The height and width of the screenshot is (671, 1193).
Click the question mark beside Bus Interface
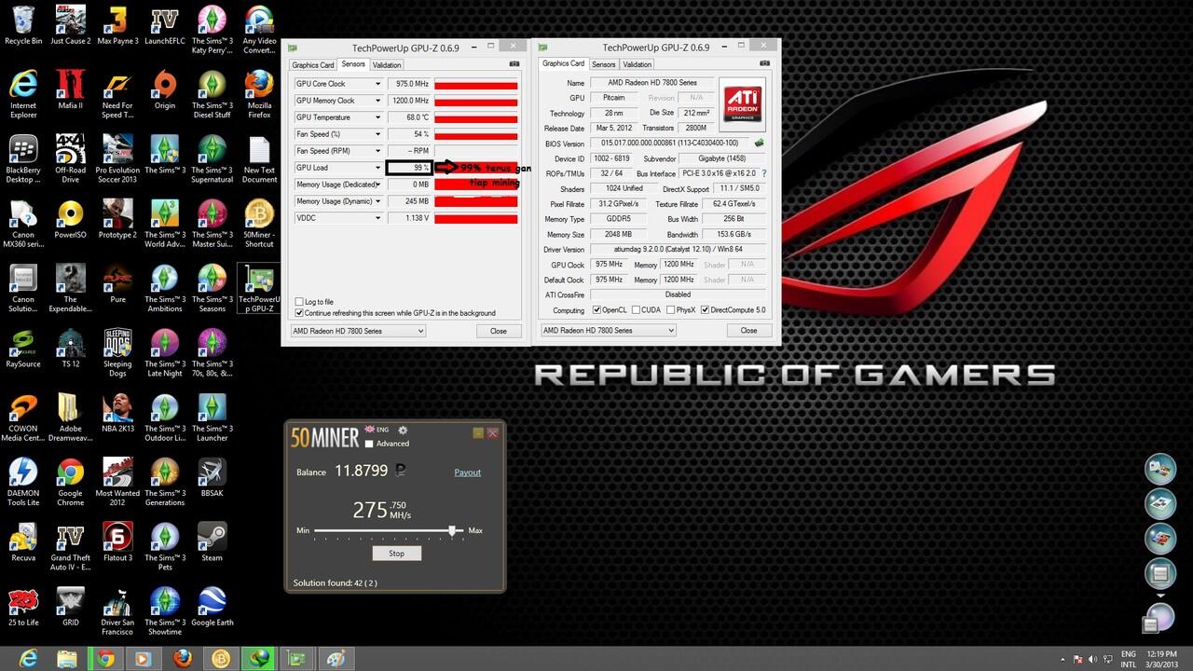pos(764,173)
